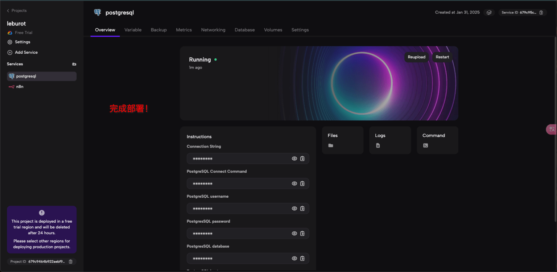Copy the Service ID

(x=541, y=12)
